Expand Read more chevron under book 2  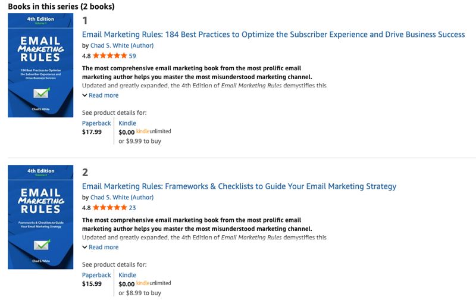coord(84,247)
